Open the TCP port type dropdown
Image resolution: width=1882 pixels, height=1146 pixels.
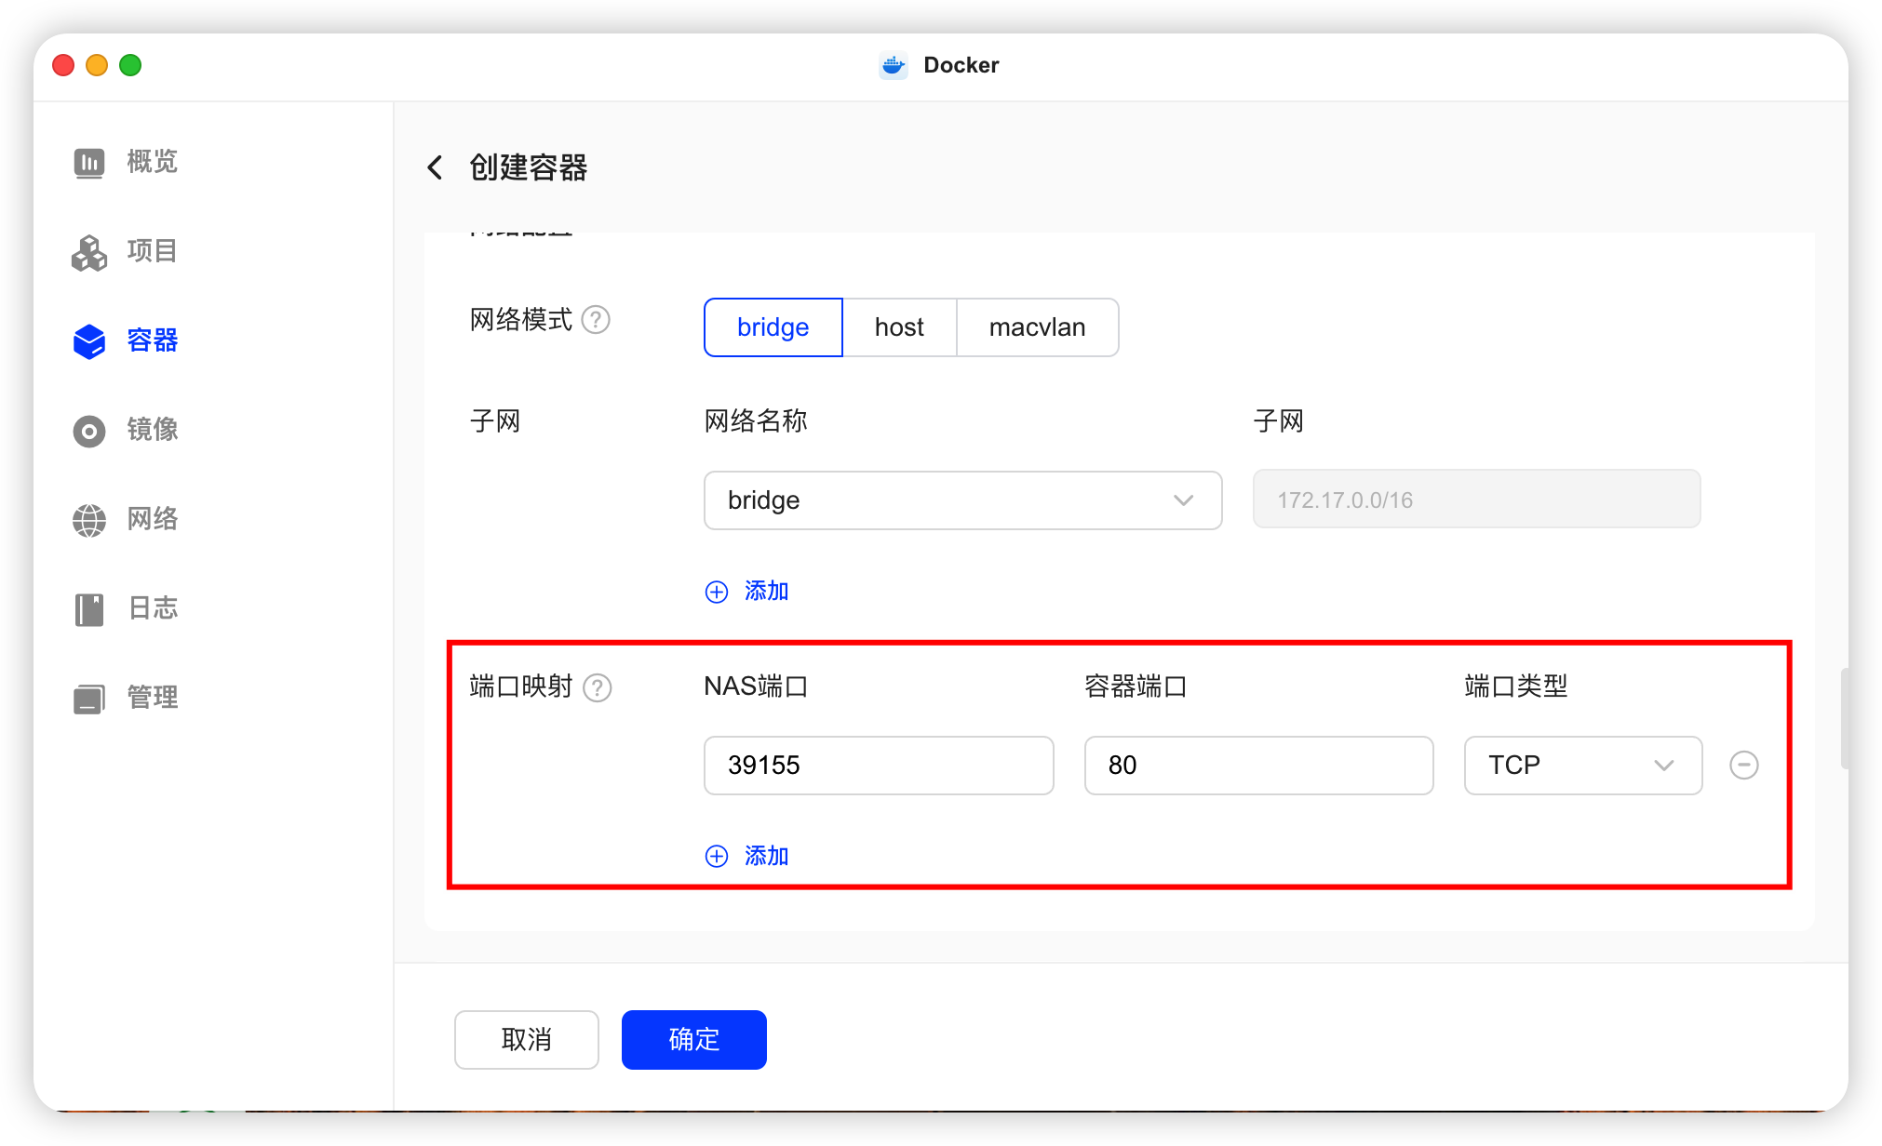click(x=1582, y=765)
